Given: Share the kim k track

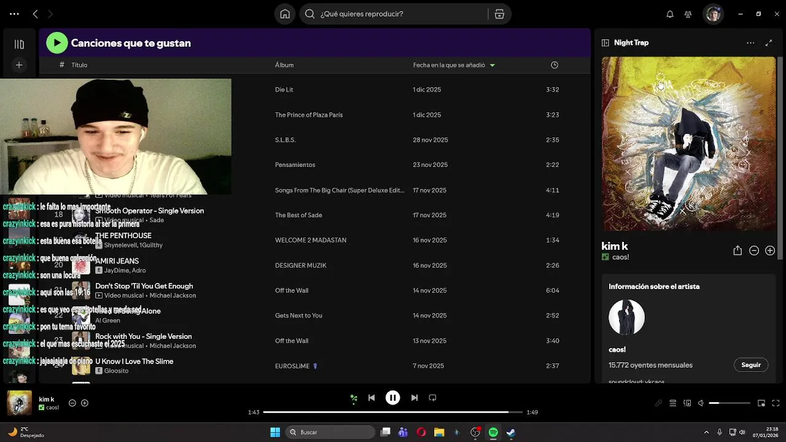Looking at the screenshot, I should [737, 250].
